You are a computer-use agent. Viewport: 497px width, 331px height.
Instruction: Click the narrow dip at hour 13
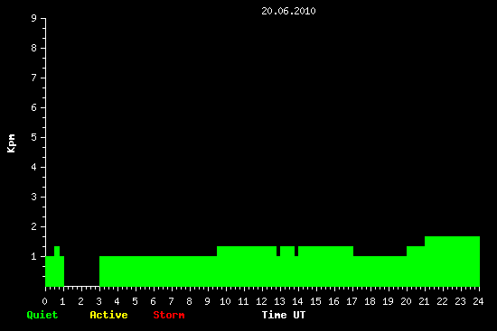278,252
